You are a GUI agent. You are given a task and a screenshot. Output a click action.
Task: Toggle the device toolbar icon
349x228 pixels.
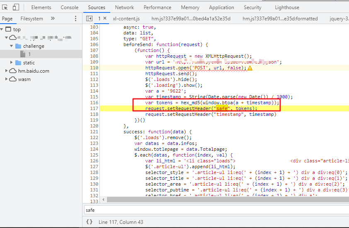tap(16, 7)
